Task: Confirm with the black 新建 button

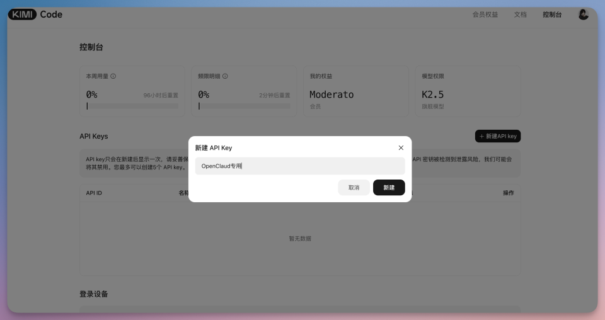Action: pos(389,187)
